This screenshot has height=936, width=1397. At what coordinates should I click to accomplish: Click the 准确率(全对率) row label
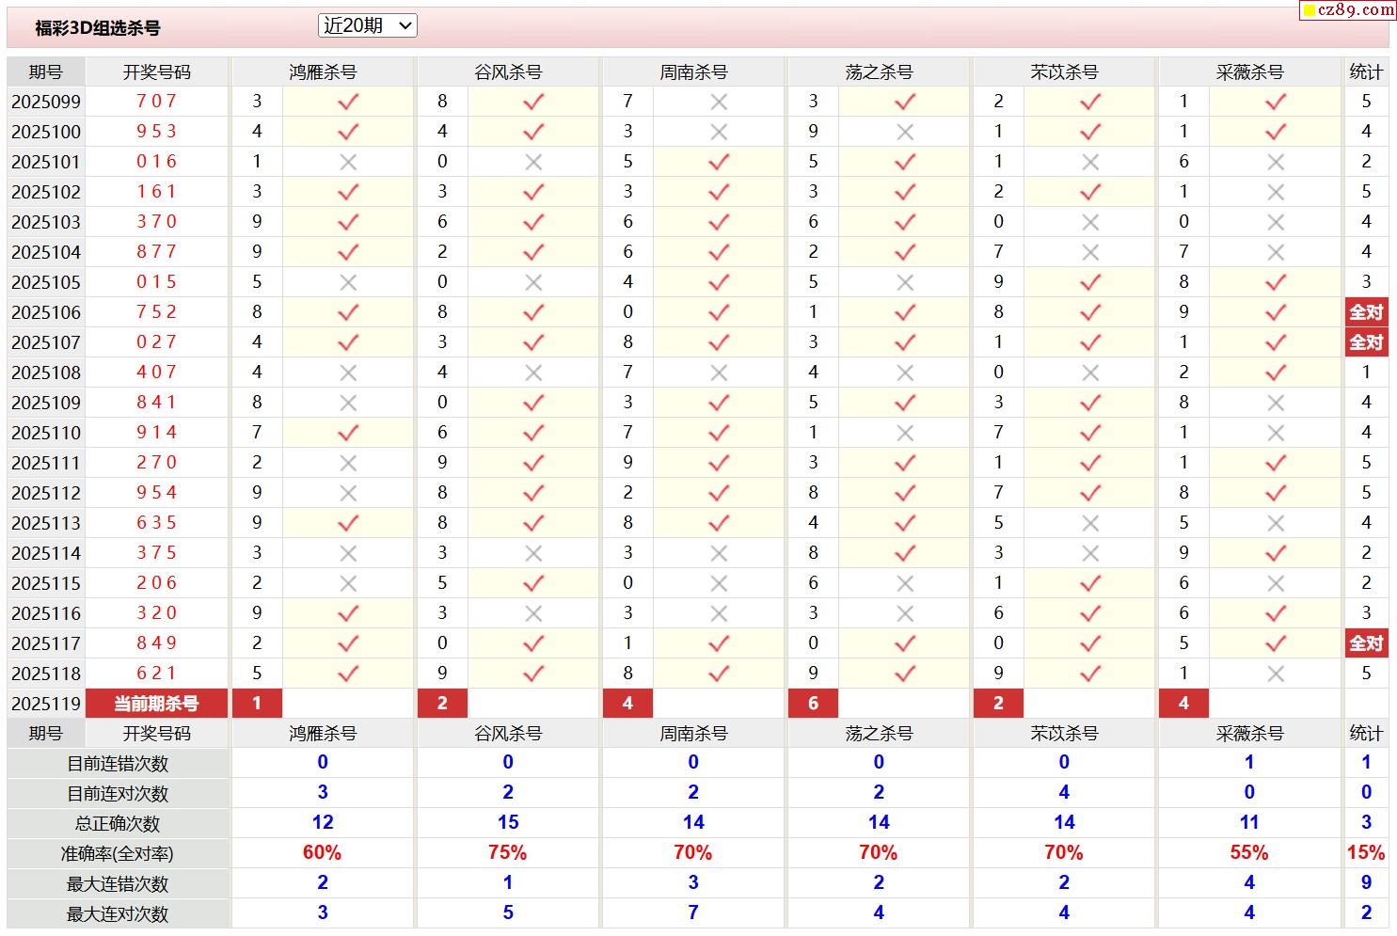[118, 854]
